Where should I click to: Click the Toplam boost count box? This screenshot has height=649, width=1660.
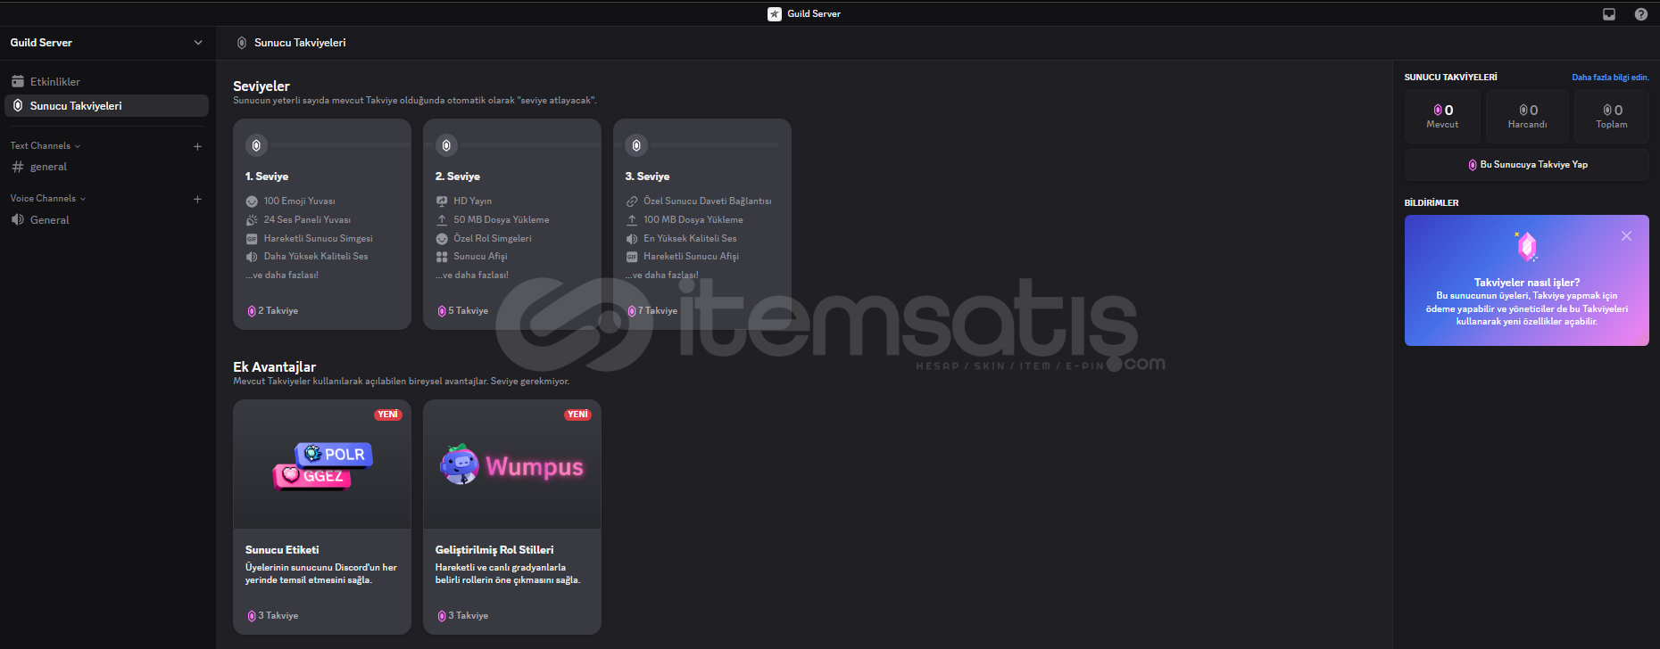coord(1612,116)
